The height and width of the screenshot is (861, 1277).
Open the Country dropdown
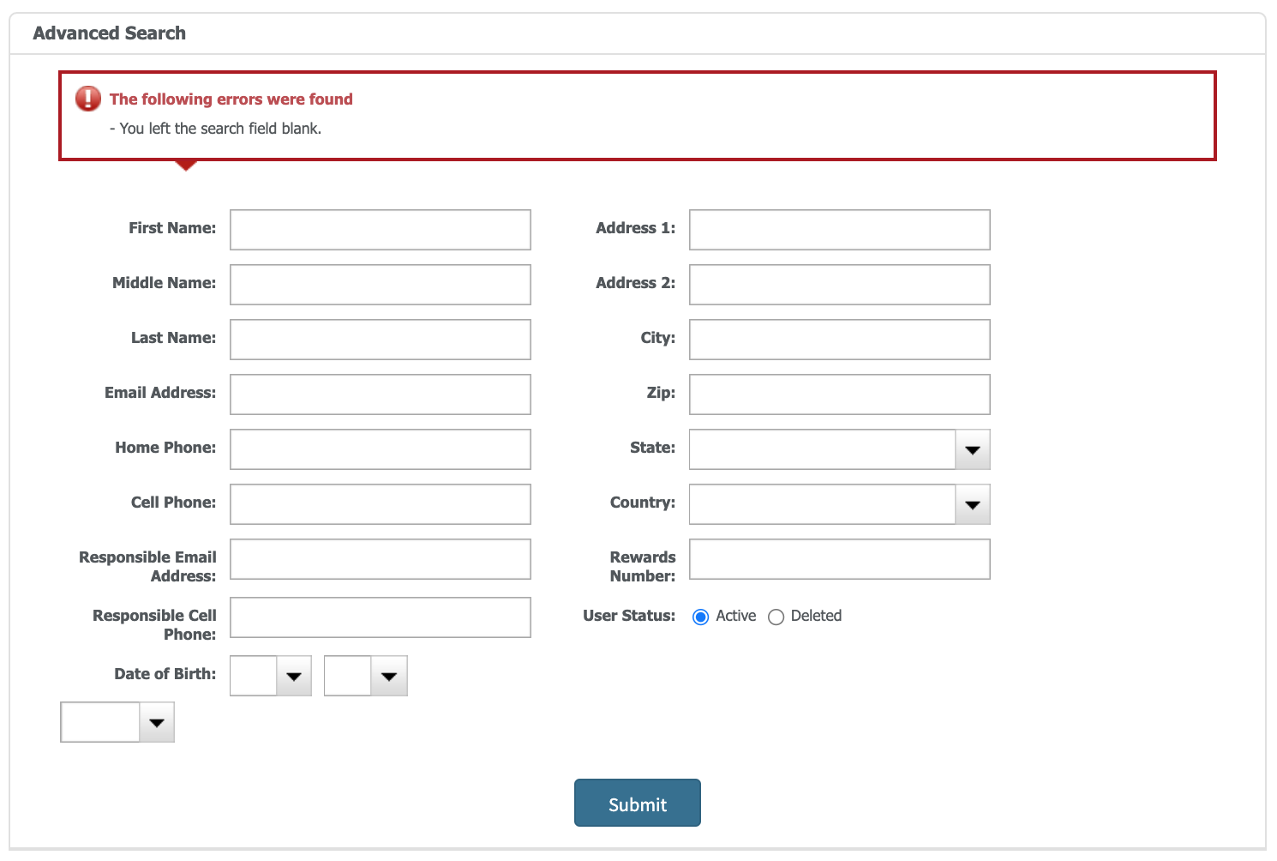point(840,504)
